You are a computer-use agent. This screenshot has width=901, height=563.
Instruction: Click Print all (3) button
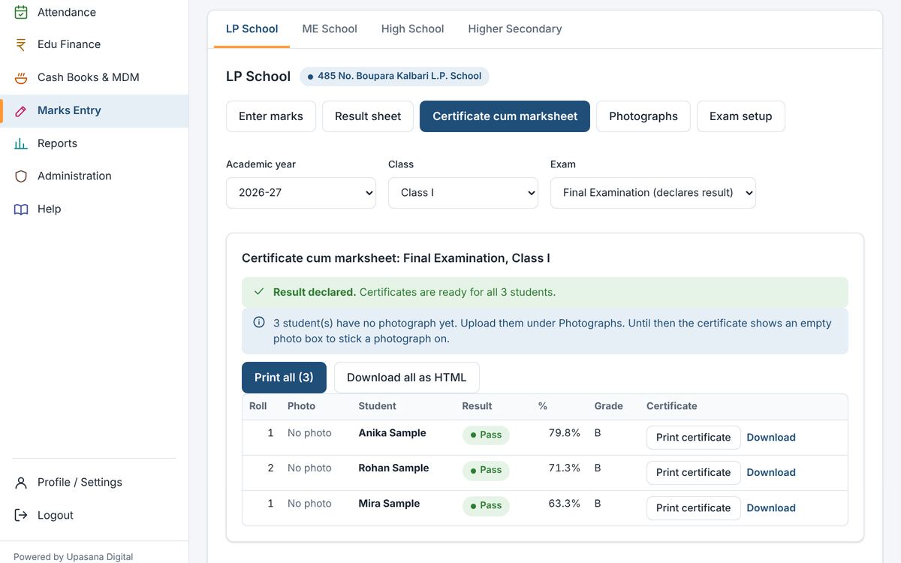(284, 378)
